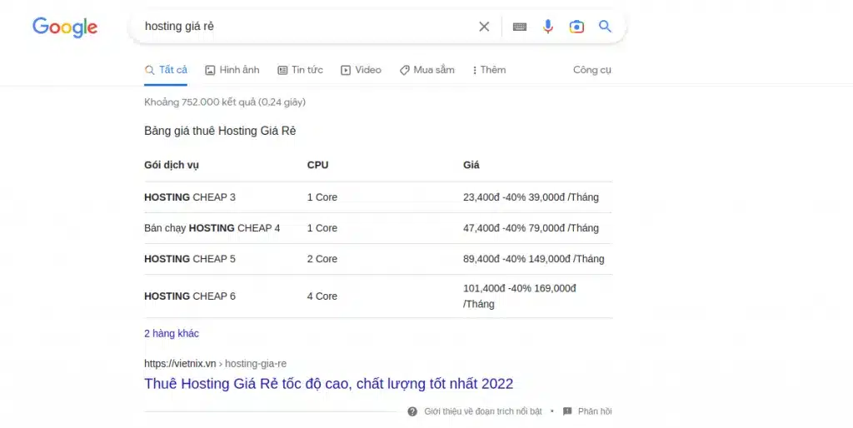853x428 pixels.
Task: Open Google Lens camera search icon
Action: (576, 27)
